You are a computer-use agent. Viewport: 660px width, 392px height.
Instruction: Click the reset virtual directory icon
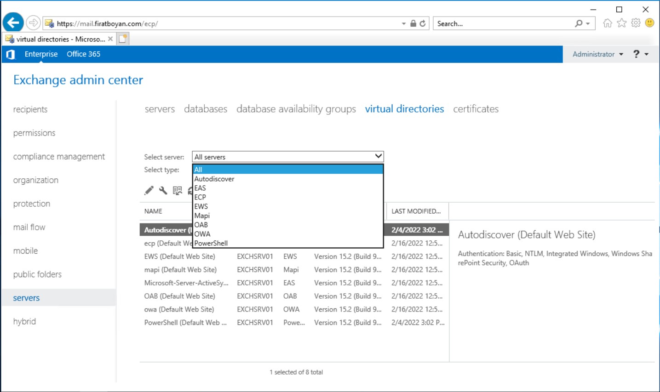click(178, 190)
